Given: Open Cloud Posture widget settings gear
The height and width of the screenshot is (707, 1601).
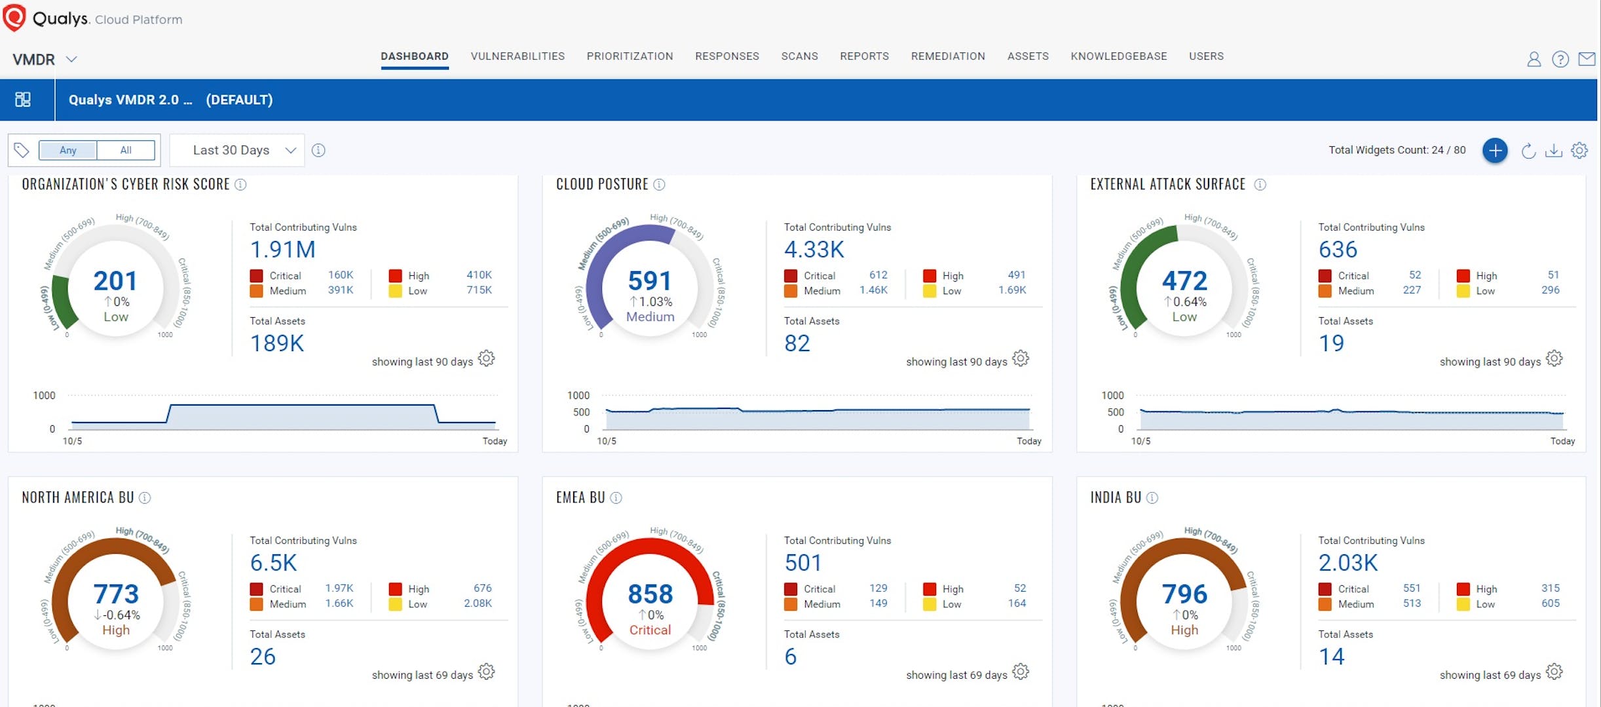Looking at the screenshot, I should (1021, 358).
